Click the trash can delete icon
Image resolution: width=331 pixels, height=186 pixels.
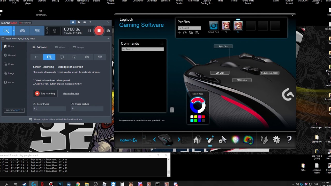[172, 110]
